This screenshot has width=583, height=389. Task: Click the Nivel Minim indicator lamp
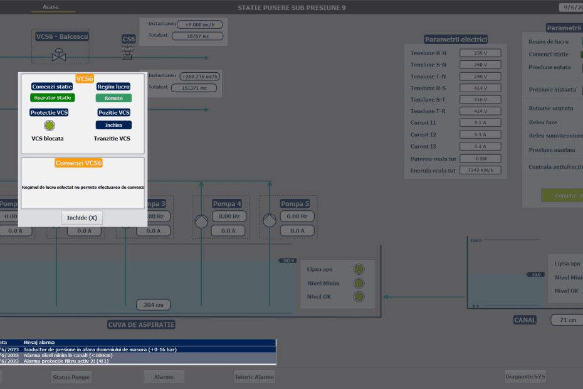[x=359, y=283]
